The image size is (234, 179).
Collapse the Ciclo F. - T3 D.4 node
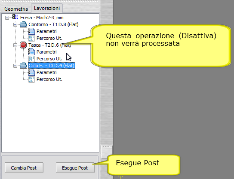click(15, 66)
